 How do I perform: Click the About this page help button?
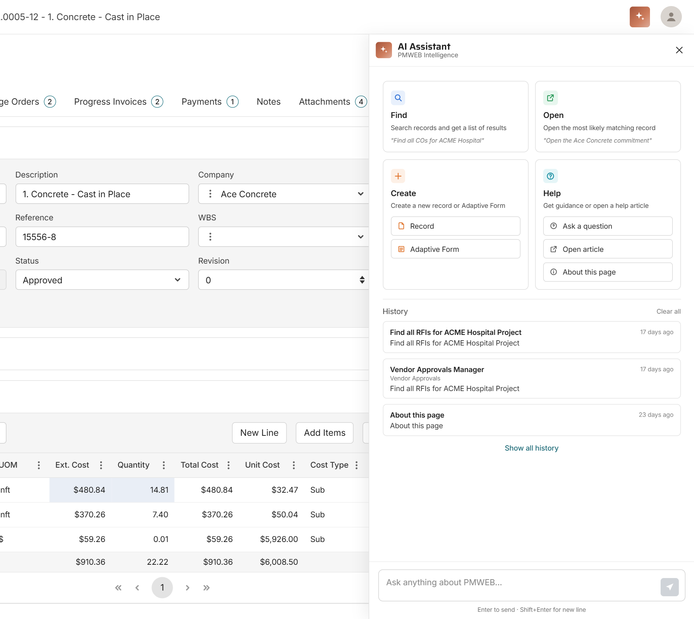607,272
